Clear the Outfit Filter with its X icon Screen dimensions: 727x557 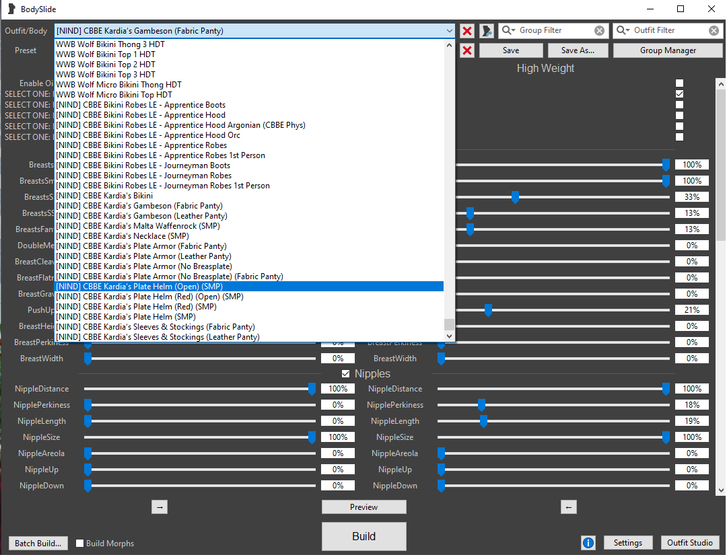tap(714, 30)
